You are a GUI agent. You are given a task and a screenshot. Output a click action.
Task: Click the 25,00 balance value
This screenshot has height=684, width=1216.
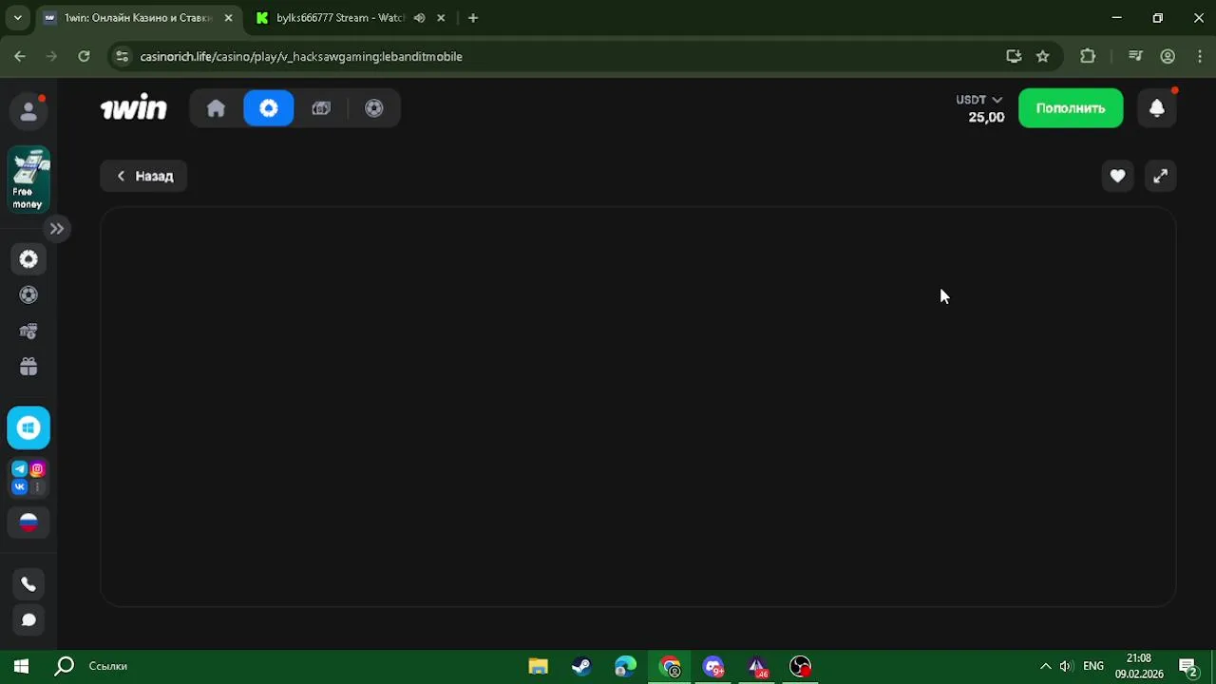pyautogui.click(x=986, y=118)
